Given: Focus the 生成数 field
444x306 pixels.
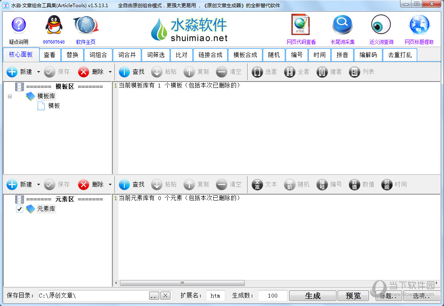Looking at the screenshot, I should [272, 296].
